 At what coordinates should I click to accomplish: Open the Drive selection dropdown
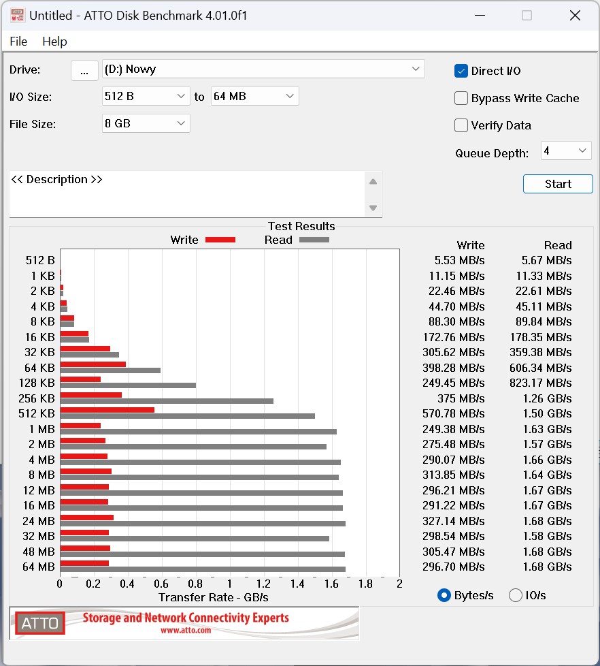tap(263, 69)
